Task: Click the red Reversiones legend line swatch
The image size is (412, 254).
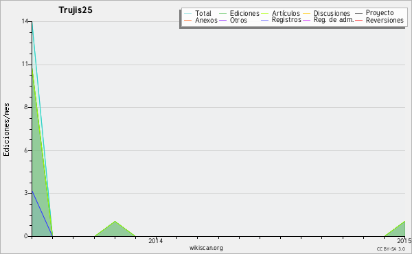Action: pyautogui.click(x=358, y=20)
